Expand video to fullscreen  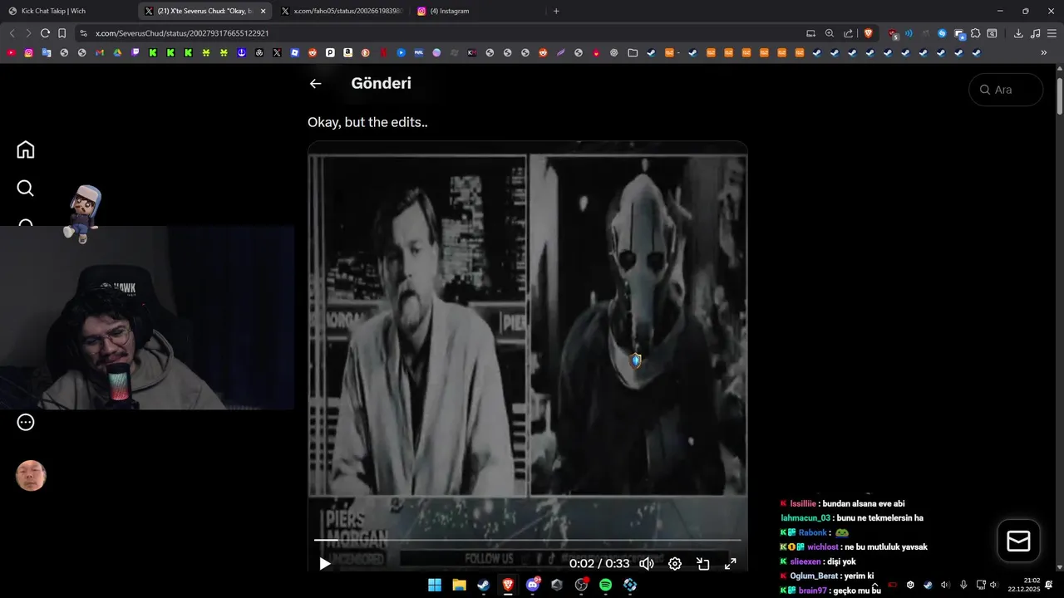pos(730,564)
